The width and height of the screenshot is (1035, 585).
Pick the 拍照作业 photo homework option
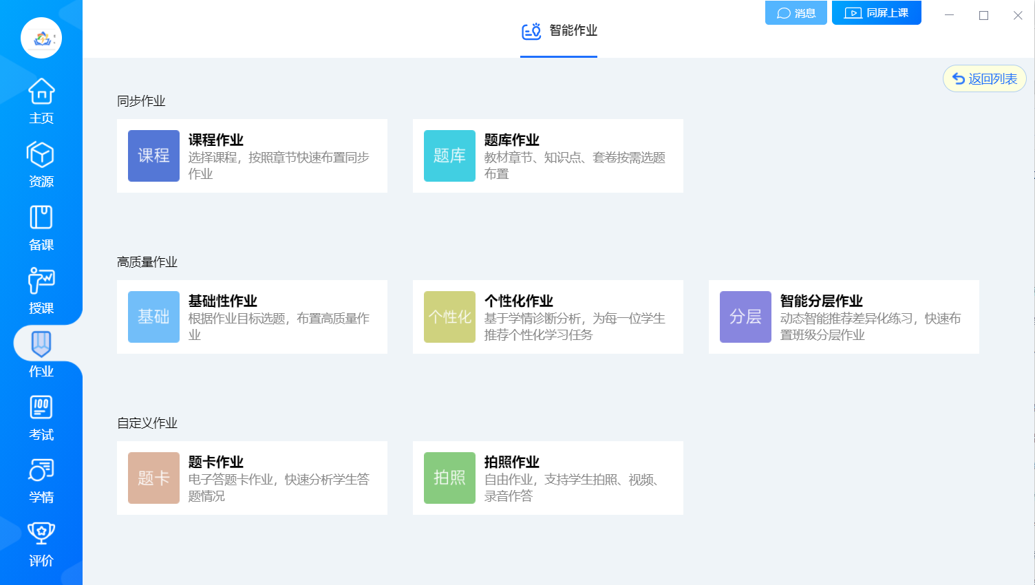548,478
